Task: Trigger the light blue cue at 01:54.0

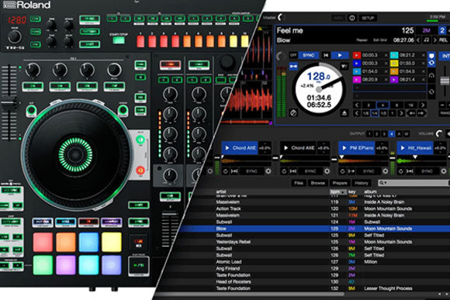Action: click(357, 71)
